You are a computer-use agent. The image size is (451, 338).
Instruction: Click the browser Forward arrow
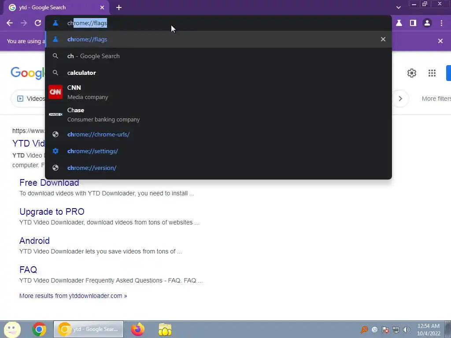(24, 23)
